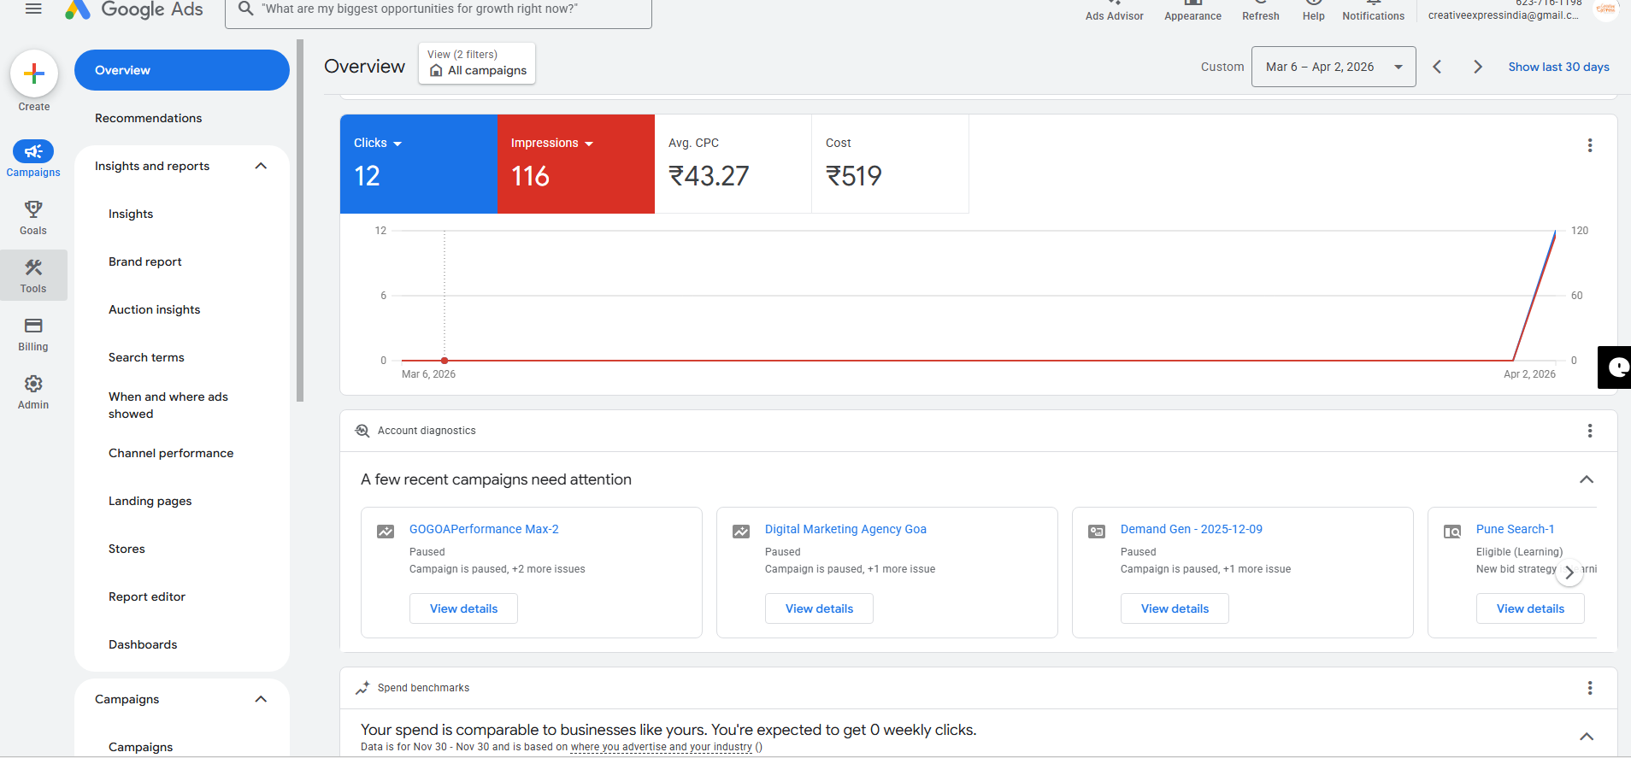This screenshot has height=758, width=1631.
Task: Open Auction insights
Action: [155, 309]
